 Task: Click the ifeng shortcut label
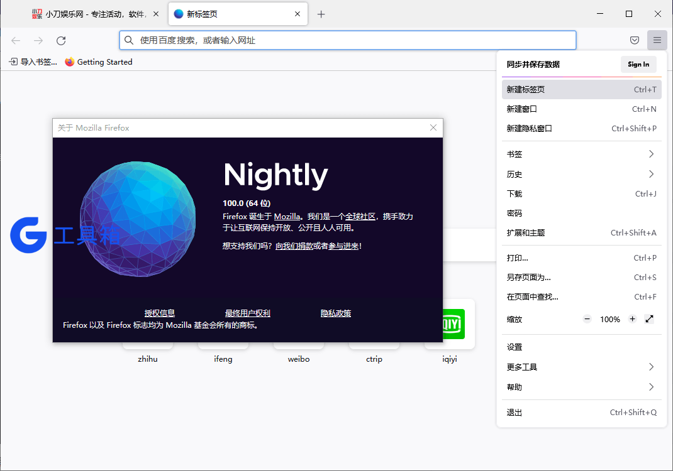tap(223, 359)
